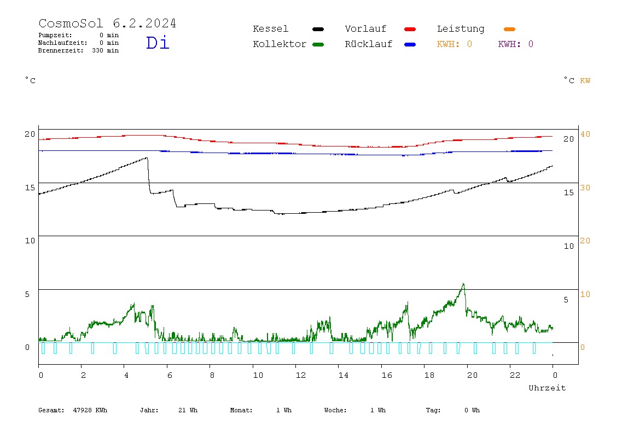
Task: Click the orange Leistung legend swatch
Action: click(509, 29)
